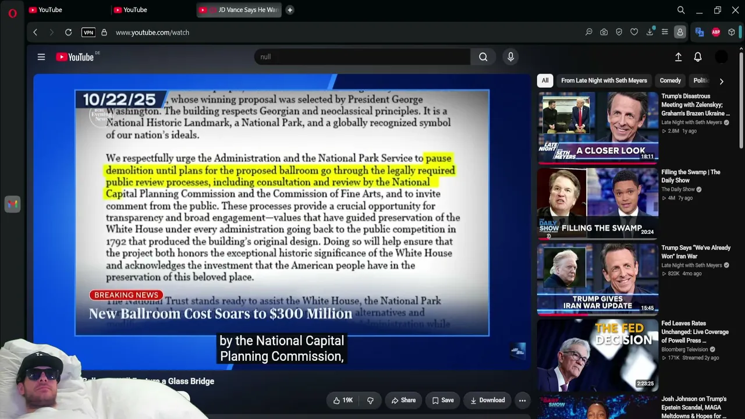Image resolution: width=745 pixels, height=419 pixels.
Task: Focus the YouTube search box
Action: (x=362, y=57)
